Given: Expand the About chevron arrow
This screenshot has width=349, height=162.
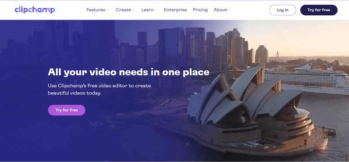Looking at the screenshot, I should (x=230, y=10).
